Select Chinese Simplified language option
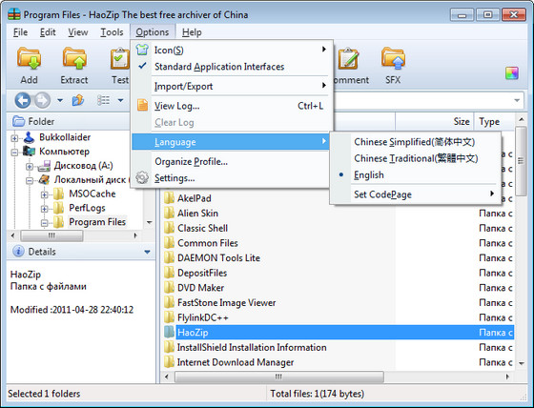Viewport: 534px width, 408px height. (x=416, y=142)
